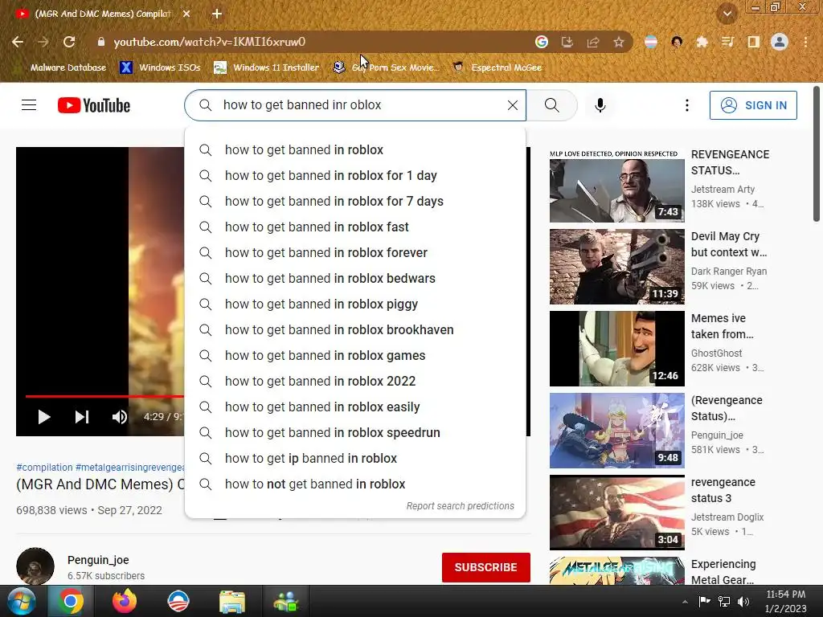Open the Google icon in address bar
Image resolution: width=823 pixels, height=617 pixels.
(x=541, y=42)
